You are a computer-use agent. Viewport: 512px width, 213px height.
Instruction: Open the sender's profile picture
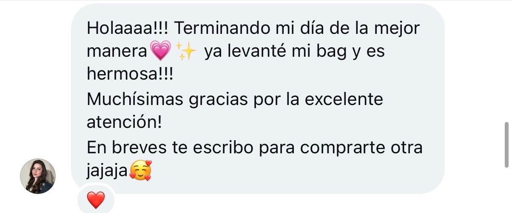[38, 176]
